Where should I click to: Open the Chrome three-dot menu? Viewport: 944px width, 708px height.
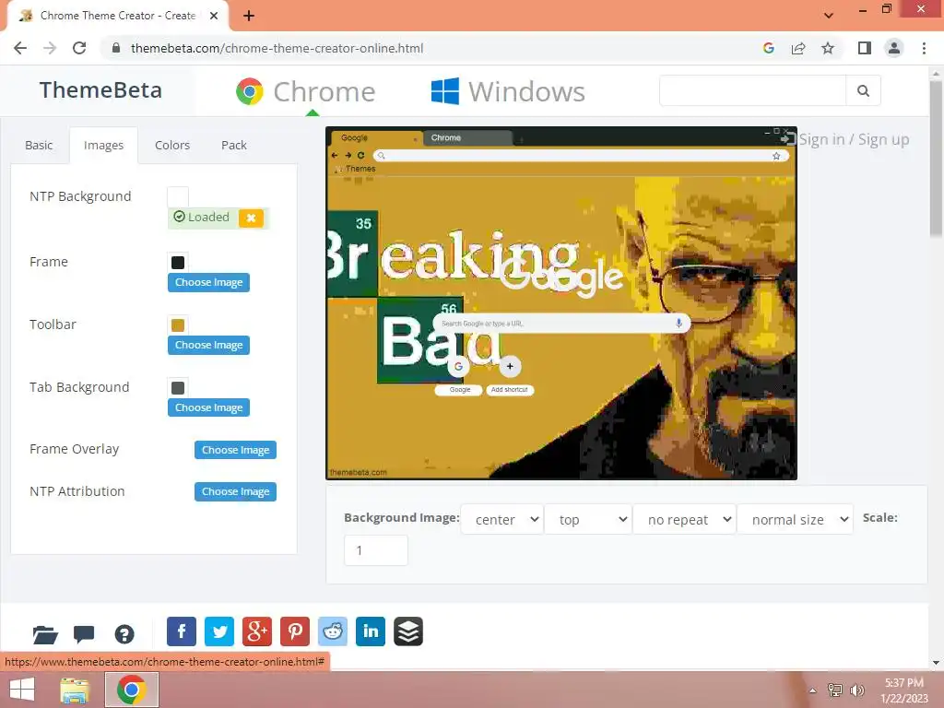point(924,48)
